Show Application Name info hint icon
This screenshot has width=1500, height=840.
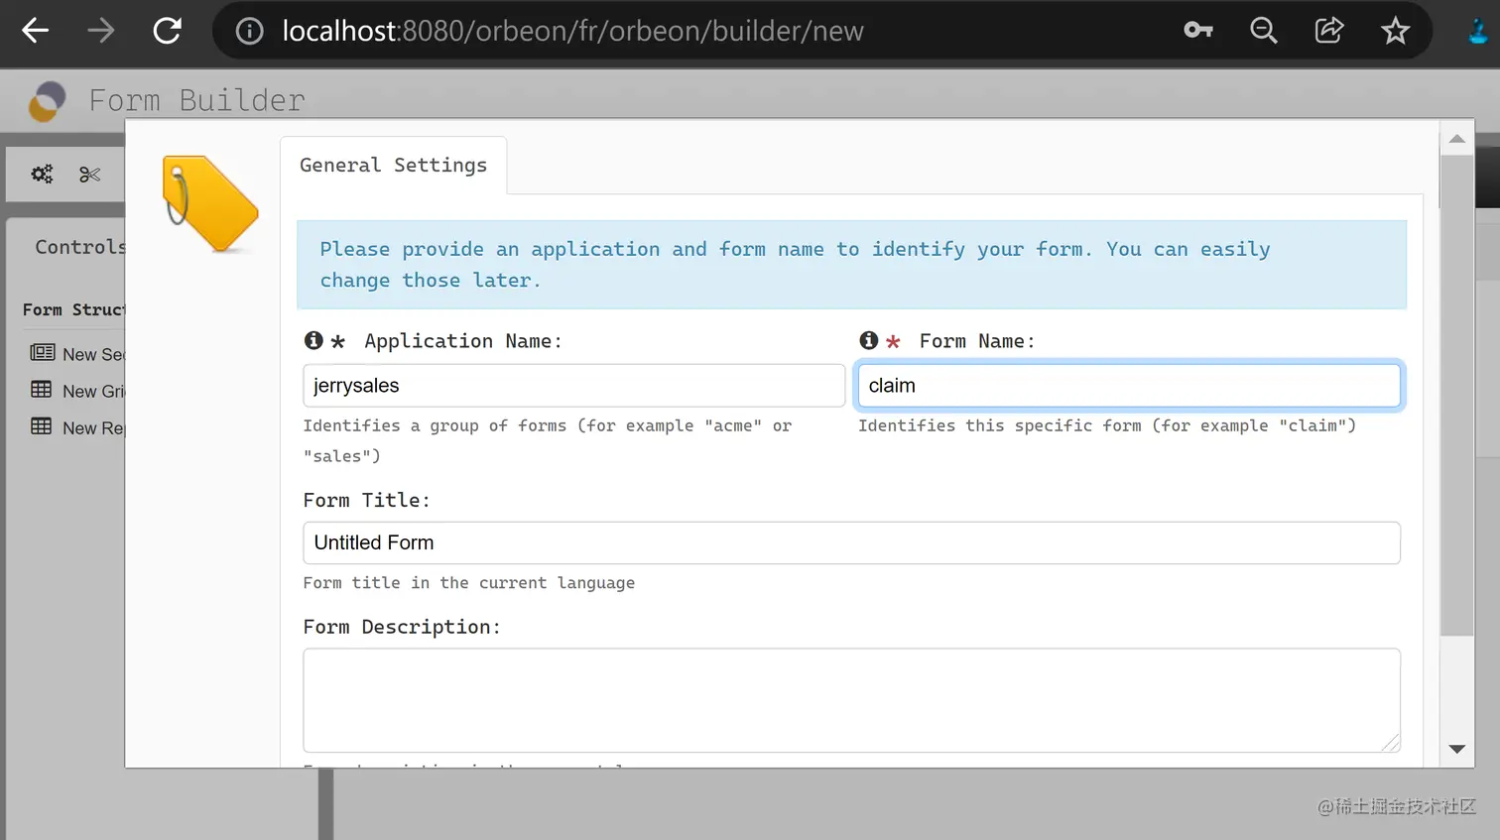[x=313, y=340]
